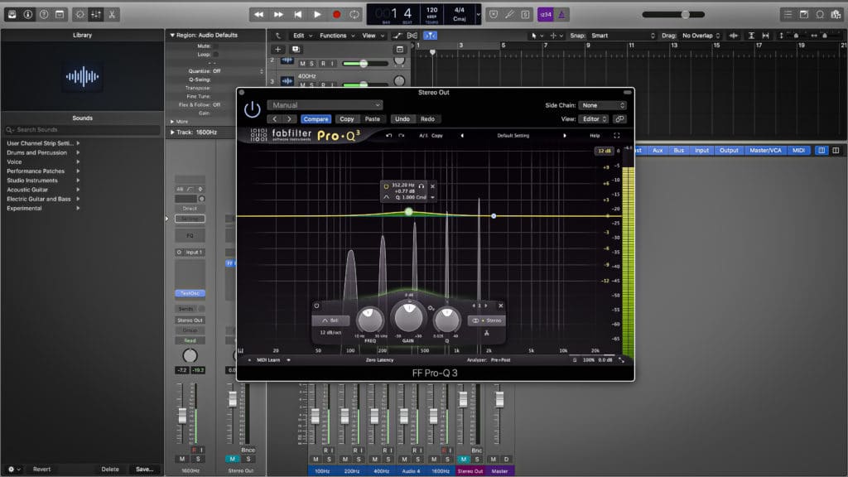The width and height of the screenshot is (848, 477).
Task: Switch mixer filter to the Aux tab
Action: pyautogui.click(x=658, y=151)
